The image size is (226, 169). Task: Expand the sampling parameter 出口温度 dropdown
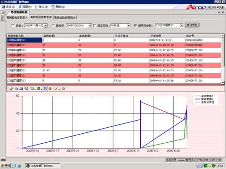181,25
